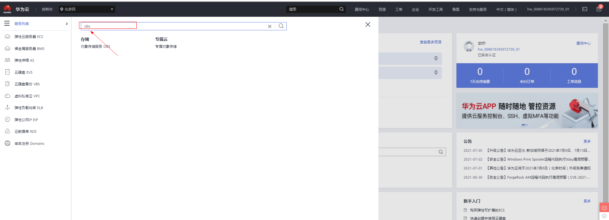Open the 支持与服务 menu in top bar
The image size is (609, 220).
478,9
